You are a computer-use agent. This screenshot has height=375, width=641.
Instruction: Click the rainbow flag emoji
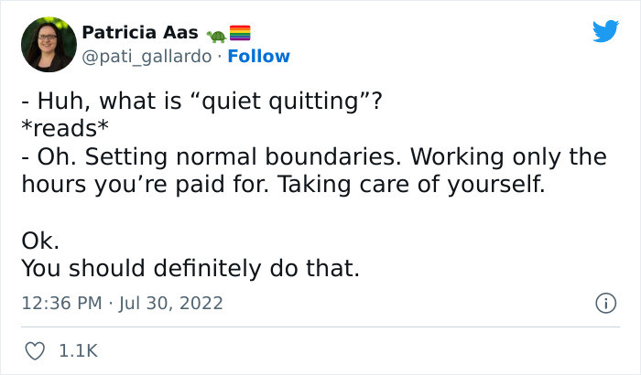pos(240,34)
